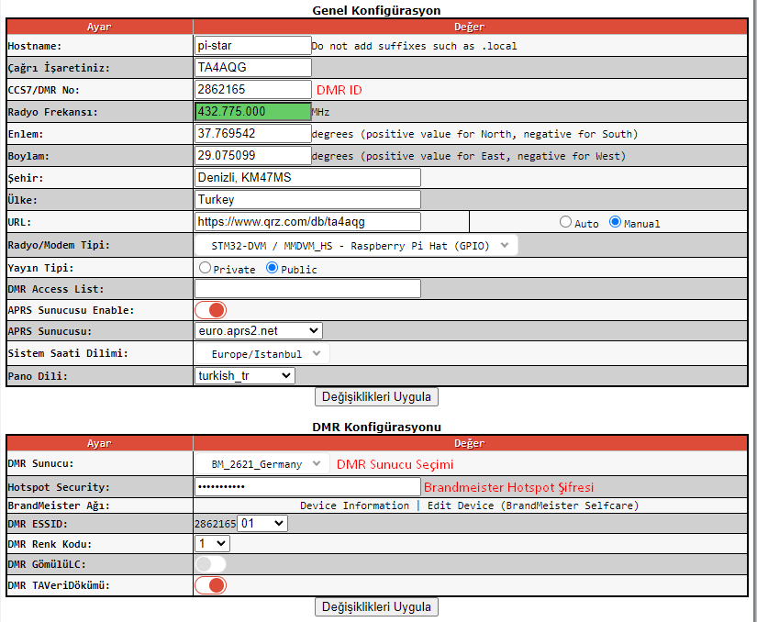
Task: Expand the Pano Dili language dropdown
Action: pyautogui.click(x=244, y=375)
